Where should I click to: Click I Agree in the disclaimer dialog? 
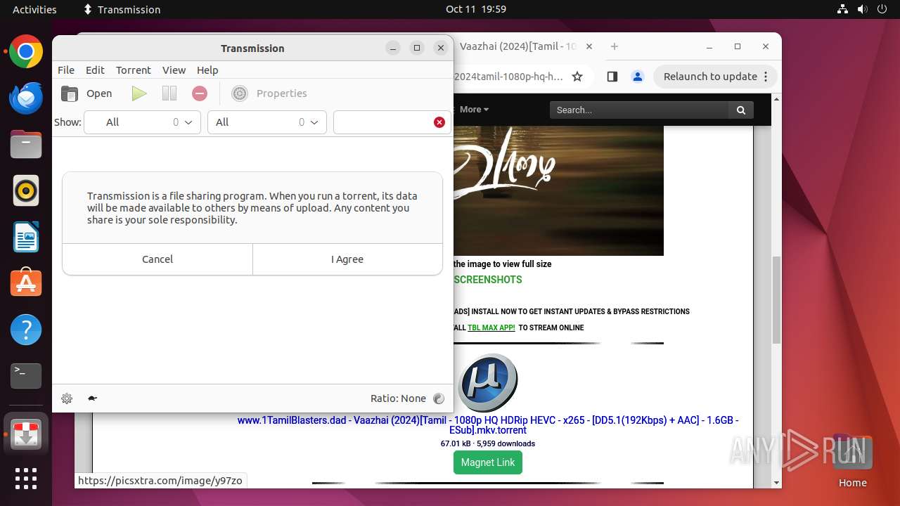tap(347, 259)
